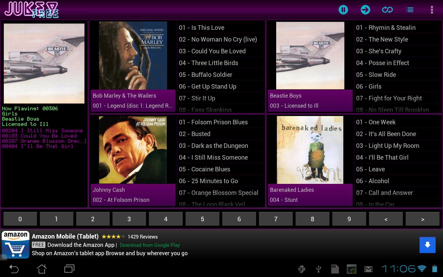Play 02 - No Woman No Cry (live)
The width and height of the screenshot is (443, 277).
pyautogui.click(x=220, y=39)
